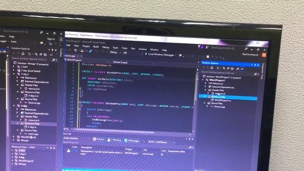Select the Source.cpp editor tab
This screenshot has height=171, width=304.
coord(70,56)
